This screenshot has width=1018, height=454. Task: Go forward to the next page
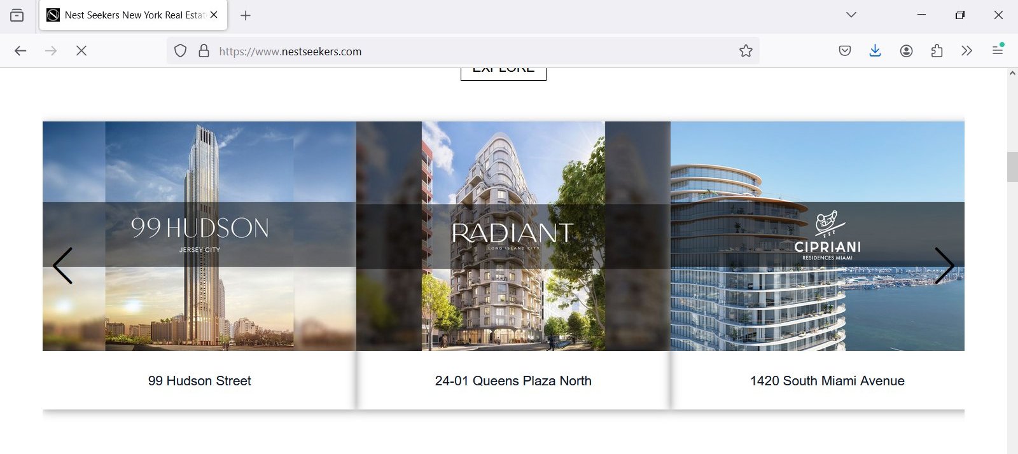[51, 51]
